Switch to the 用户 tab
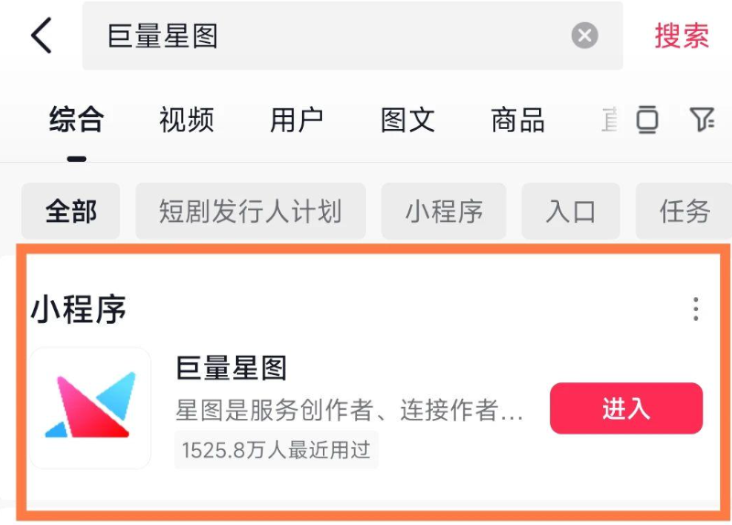Screen dimensions: 732x525 [296, 120]
